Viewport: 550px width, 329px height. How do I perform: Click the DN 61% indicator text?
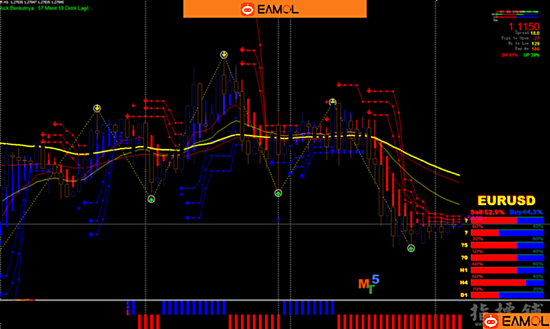(509, 55)
